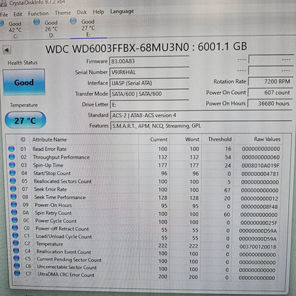Select the Throughput Performance attribute name
The height and width of the screenshot is (296, 296).
(61, 157)
